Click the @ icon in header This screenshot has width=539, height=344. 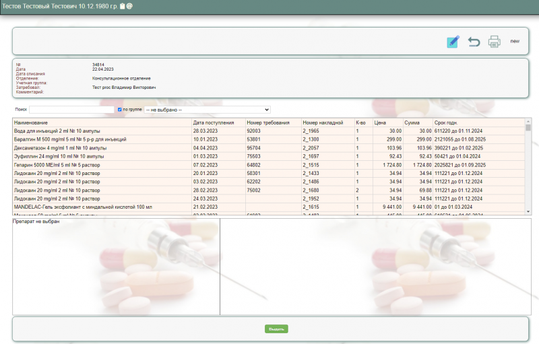[x=129, y=6]
